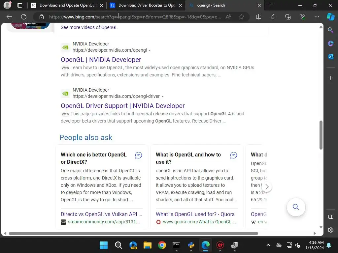This screenshot has height=253, width=338.
Task: Show next People also ask cards
Action: [267, 187]
